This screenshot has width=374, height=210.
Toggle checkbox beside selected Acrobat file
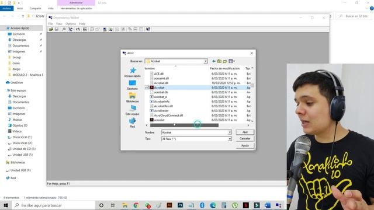pos(147,87)
